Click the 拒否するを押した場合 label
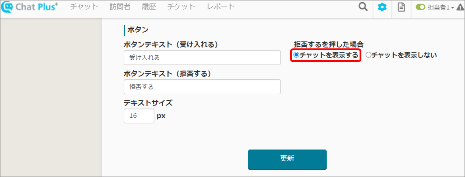Viewport: 465px width, 177px height. coord(329,44)
